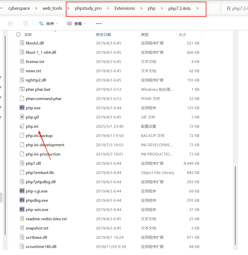Go to phpstudy_pro in breadcrumb path

tap(88, 8)
